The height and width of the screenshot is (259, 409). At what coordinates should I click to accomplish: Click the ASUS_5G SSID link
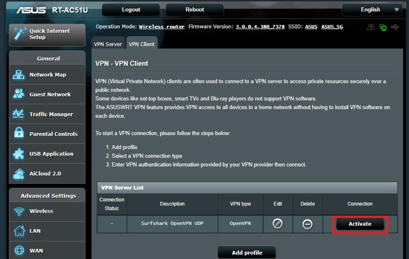pos(332,26)
